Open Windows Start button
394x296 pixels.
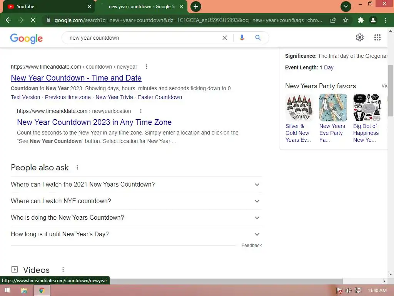click(x=7, y=290)
